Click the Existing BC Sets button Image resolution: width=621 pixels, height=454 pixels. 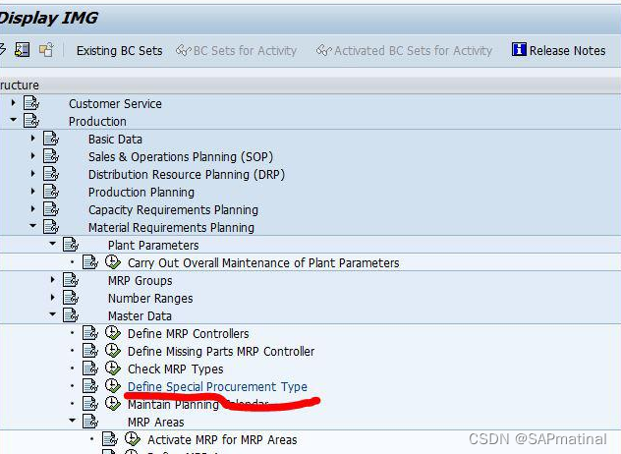tap(119, 51)
